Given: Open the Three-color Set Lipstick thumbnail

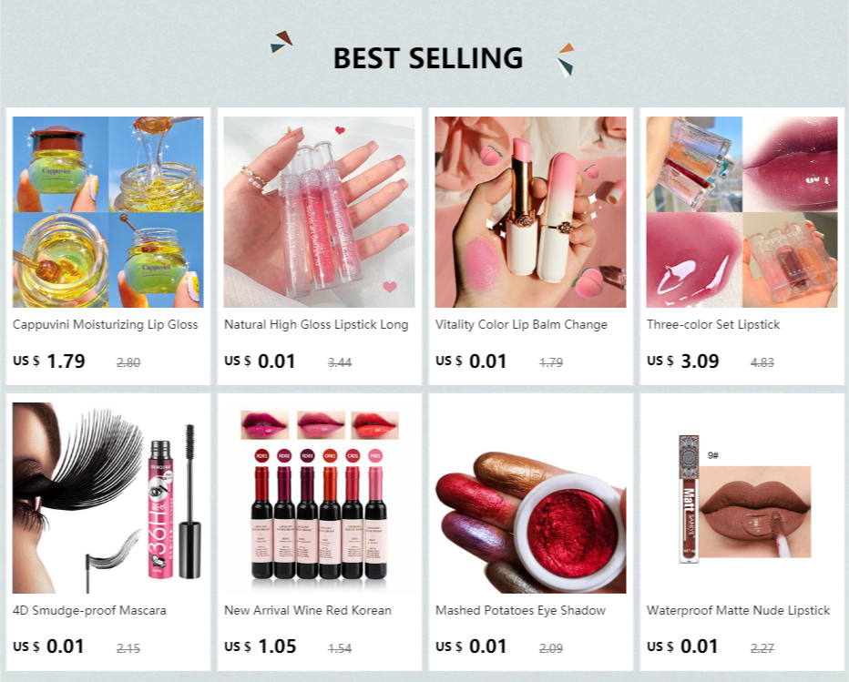Looking at the screenshot, I should click(742, 212).
